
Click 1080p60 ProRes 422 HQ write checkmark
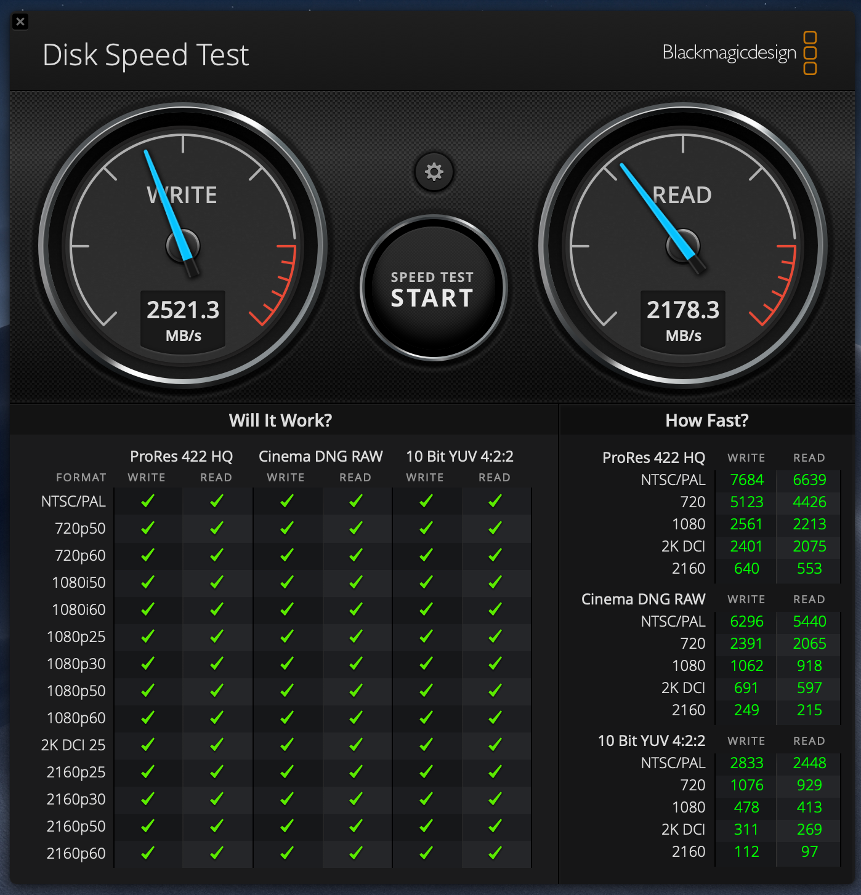point(148,718)
